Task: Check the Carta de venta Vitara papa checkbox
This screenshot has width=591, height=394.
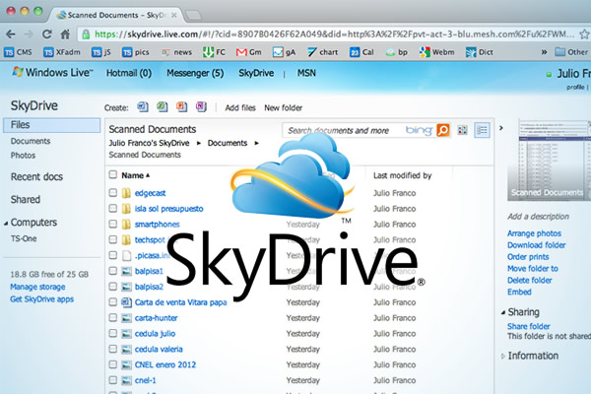Action: point(113,302)
